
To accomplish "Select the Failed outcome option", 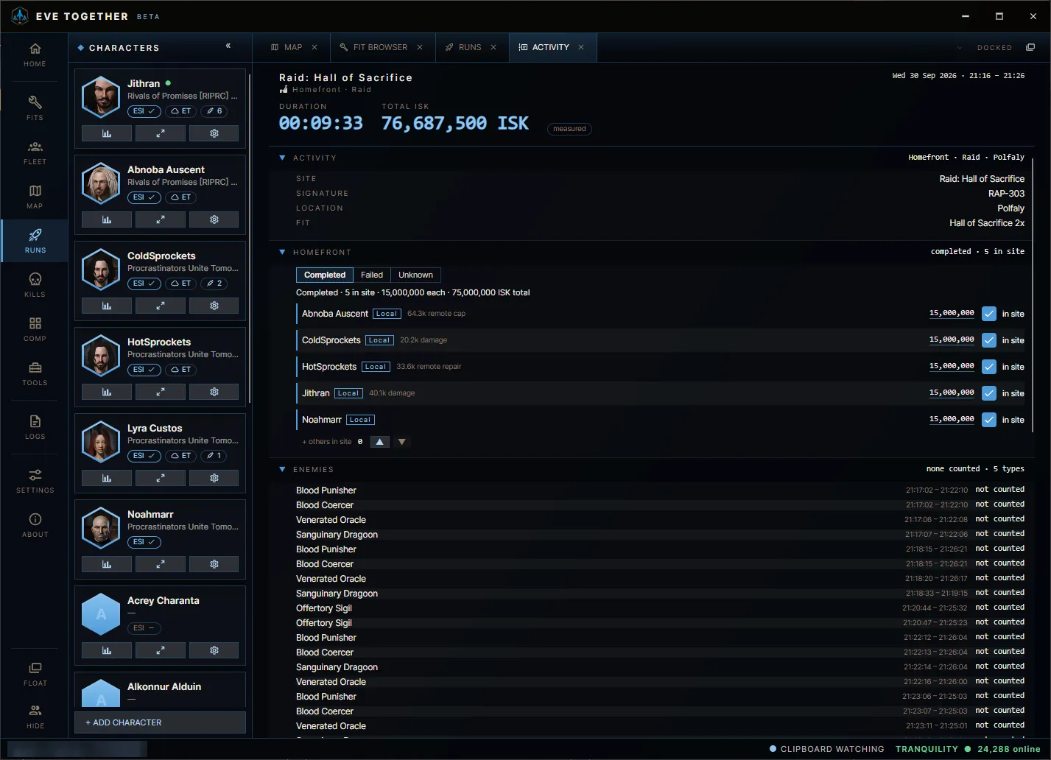I will [x=372, y=275].
